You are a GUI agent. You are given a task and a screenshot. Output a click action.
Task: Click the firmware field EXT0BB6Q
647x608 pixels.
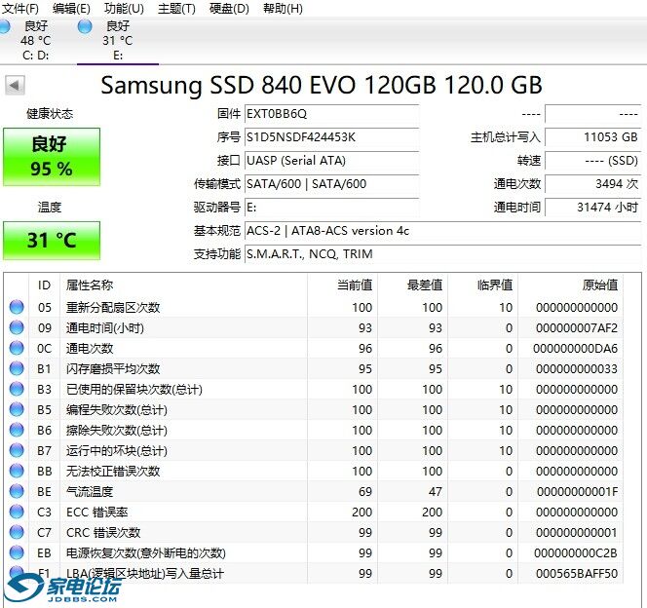pyautogui.click(x=331, y=114)
